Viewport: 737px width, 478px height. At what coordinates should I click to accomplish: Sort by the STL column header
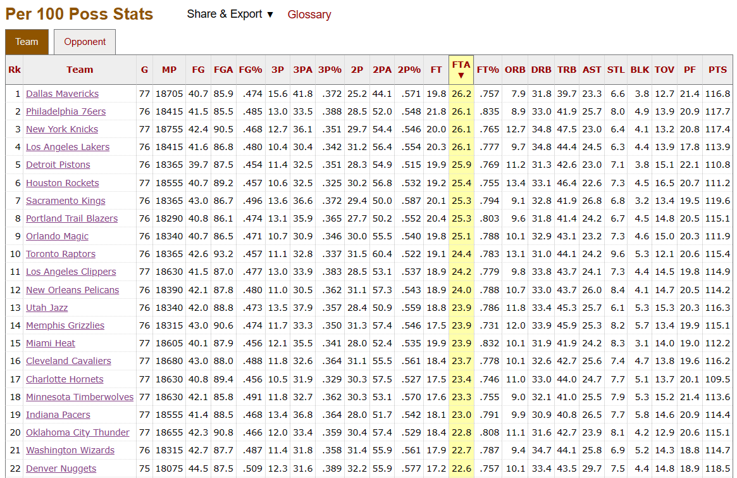(616, 70)
